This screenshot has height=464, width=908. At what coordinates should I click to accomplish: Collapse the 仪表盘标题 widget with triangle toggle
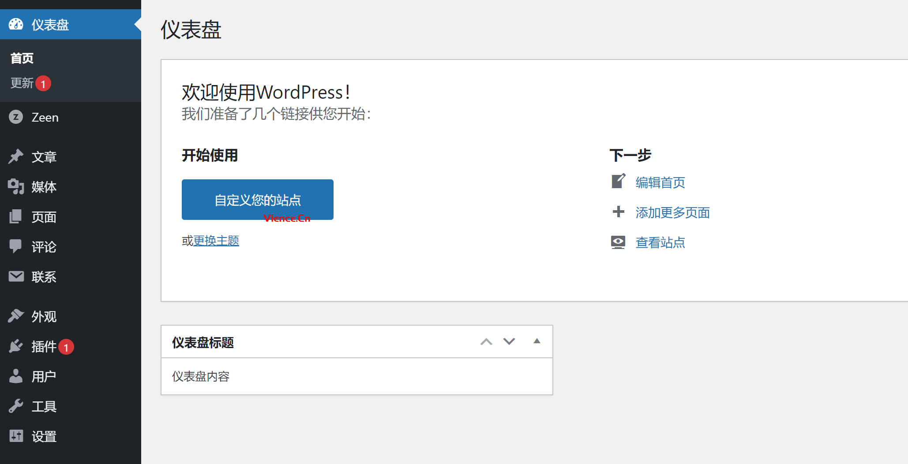537,341
